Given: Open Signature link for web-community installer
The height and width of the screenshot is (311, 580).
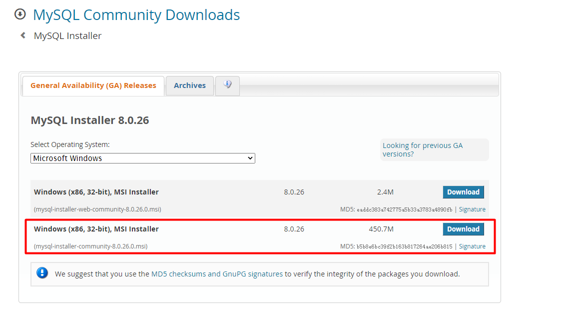Looking at the screenshot, I should (x=472, y=209).
